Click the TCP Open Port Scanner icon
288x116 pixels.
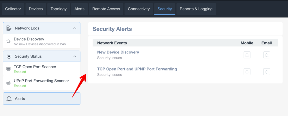[x=8, y=69]
